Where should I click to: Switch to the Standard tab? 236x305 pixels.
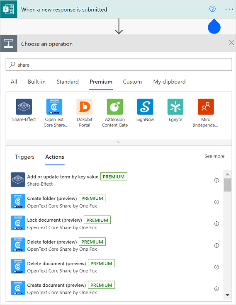pos(68,82)
